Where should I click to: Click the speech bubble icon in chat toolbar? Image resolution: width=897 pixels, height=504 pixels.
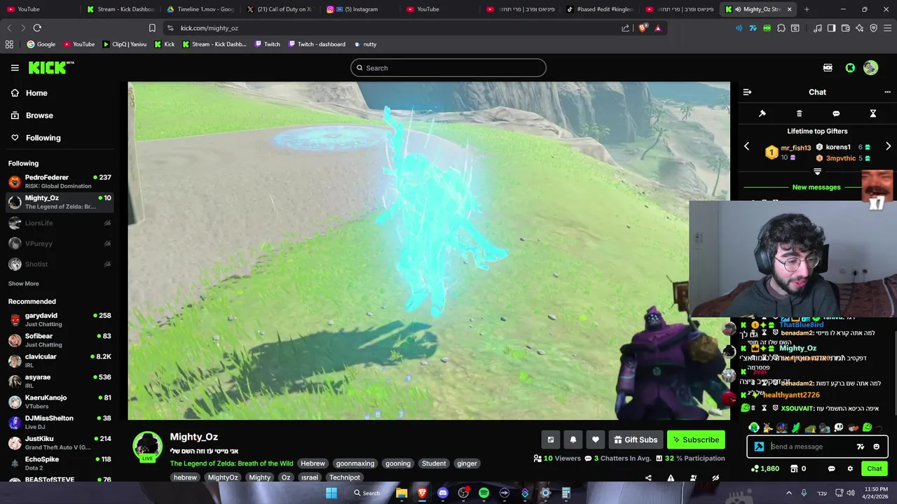pos(836,113)
